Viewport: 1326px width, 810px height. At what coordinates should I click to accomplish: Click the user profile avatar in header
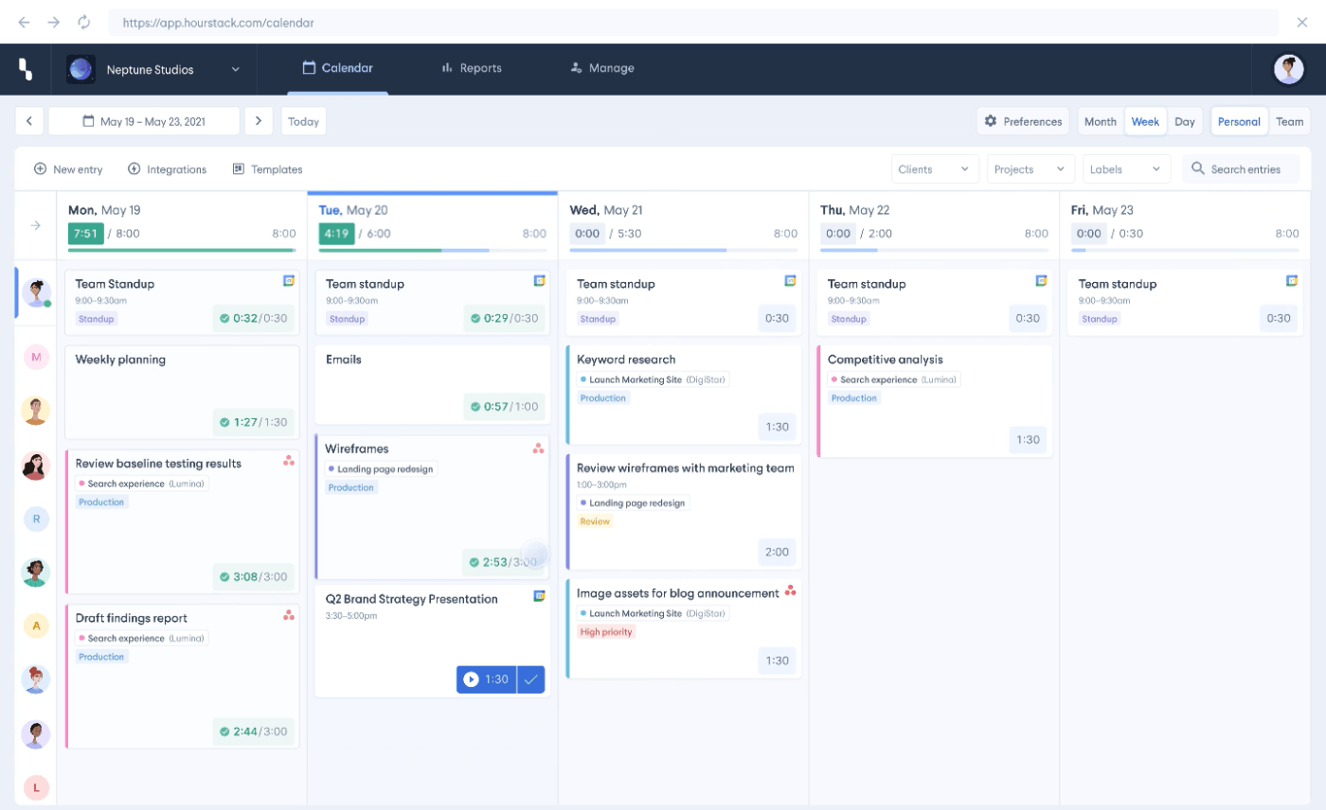pyautogui.click(x=1289, y=69)
